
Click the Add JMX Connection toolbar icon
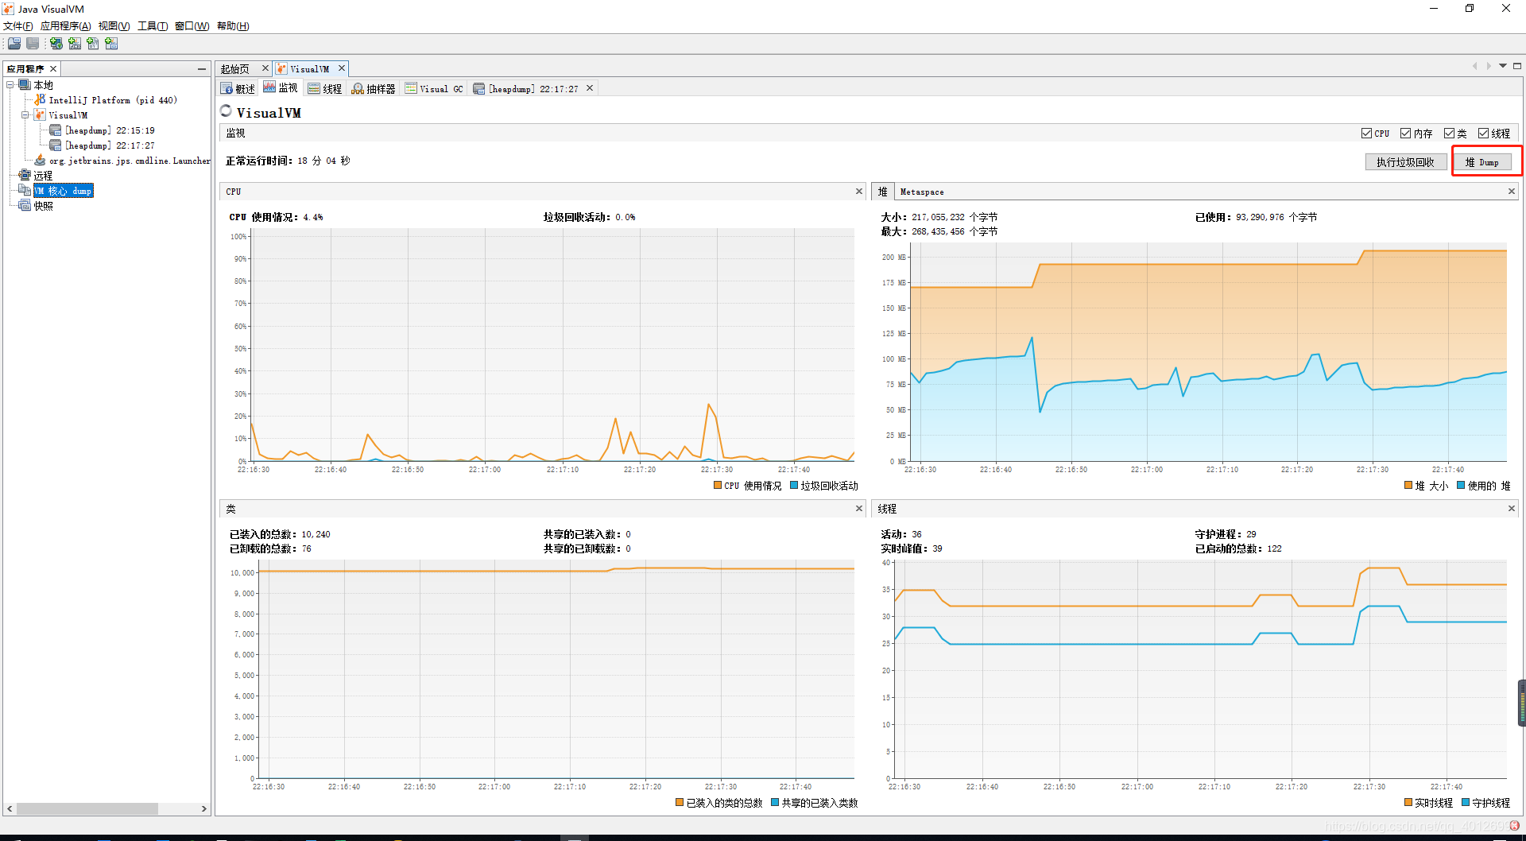[x=75, y=44]
